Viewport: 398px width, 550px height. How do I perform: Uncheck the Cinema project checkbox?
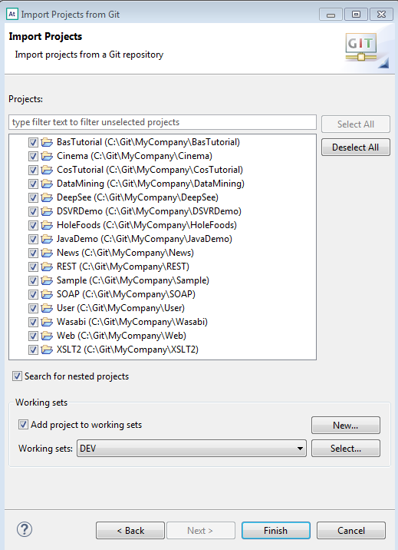pyautogui.click(x=33, y=156)
